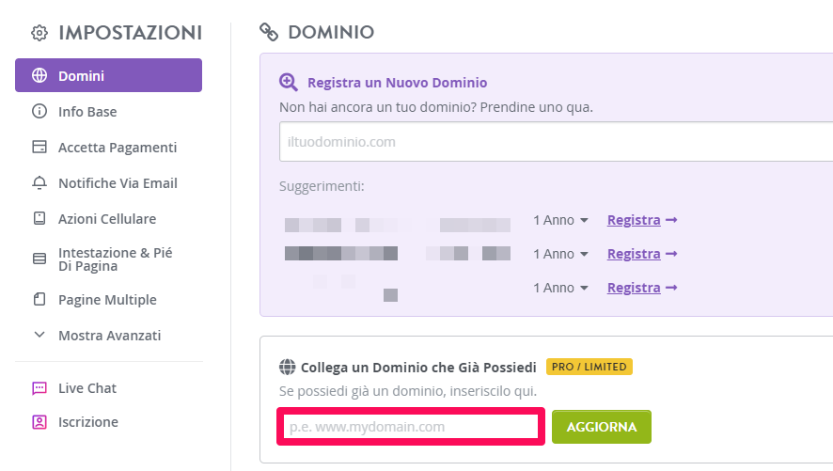Click the green AGGIORNA button
The image size is (833, 471).
pyautogui.click(x=602, y=427)
